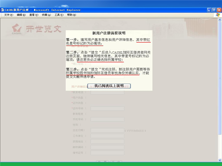Open the 收藏(A) menu
222x166 pixels.
[x=46, y=15]
